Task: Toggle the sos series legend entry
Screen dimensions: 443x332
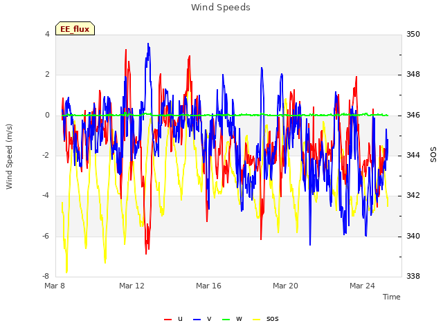Action: [x=265, y=319]
